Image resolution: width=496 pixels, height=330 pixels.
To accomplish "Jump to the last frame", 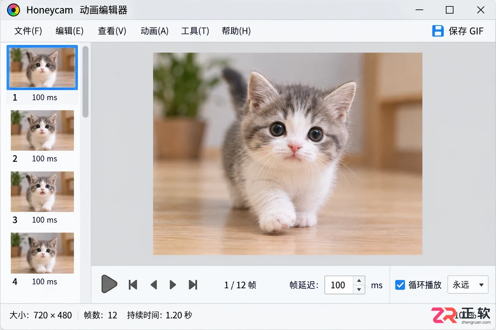I will point(193,285).
